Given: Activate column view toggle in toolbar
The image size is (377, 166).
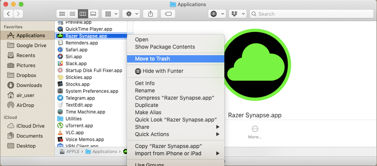Looking at the screenshot, I should [83, 14].
